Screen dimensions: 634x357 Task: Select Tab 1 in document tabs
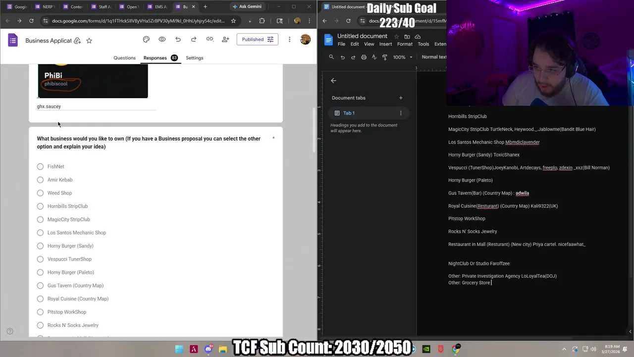[369, 113]
